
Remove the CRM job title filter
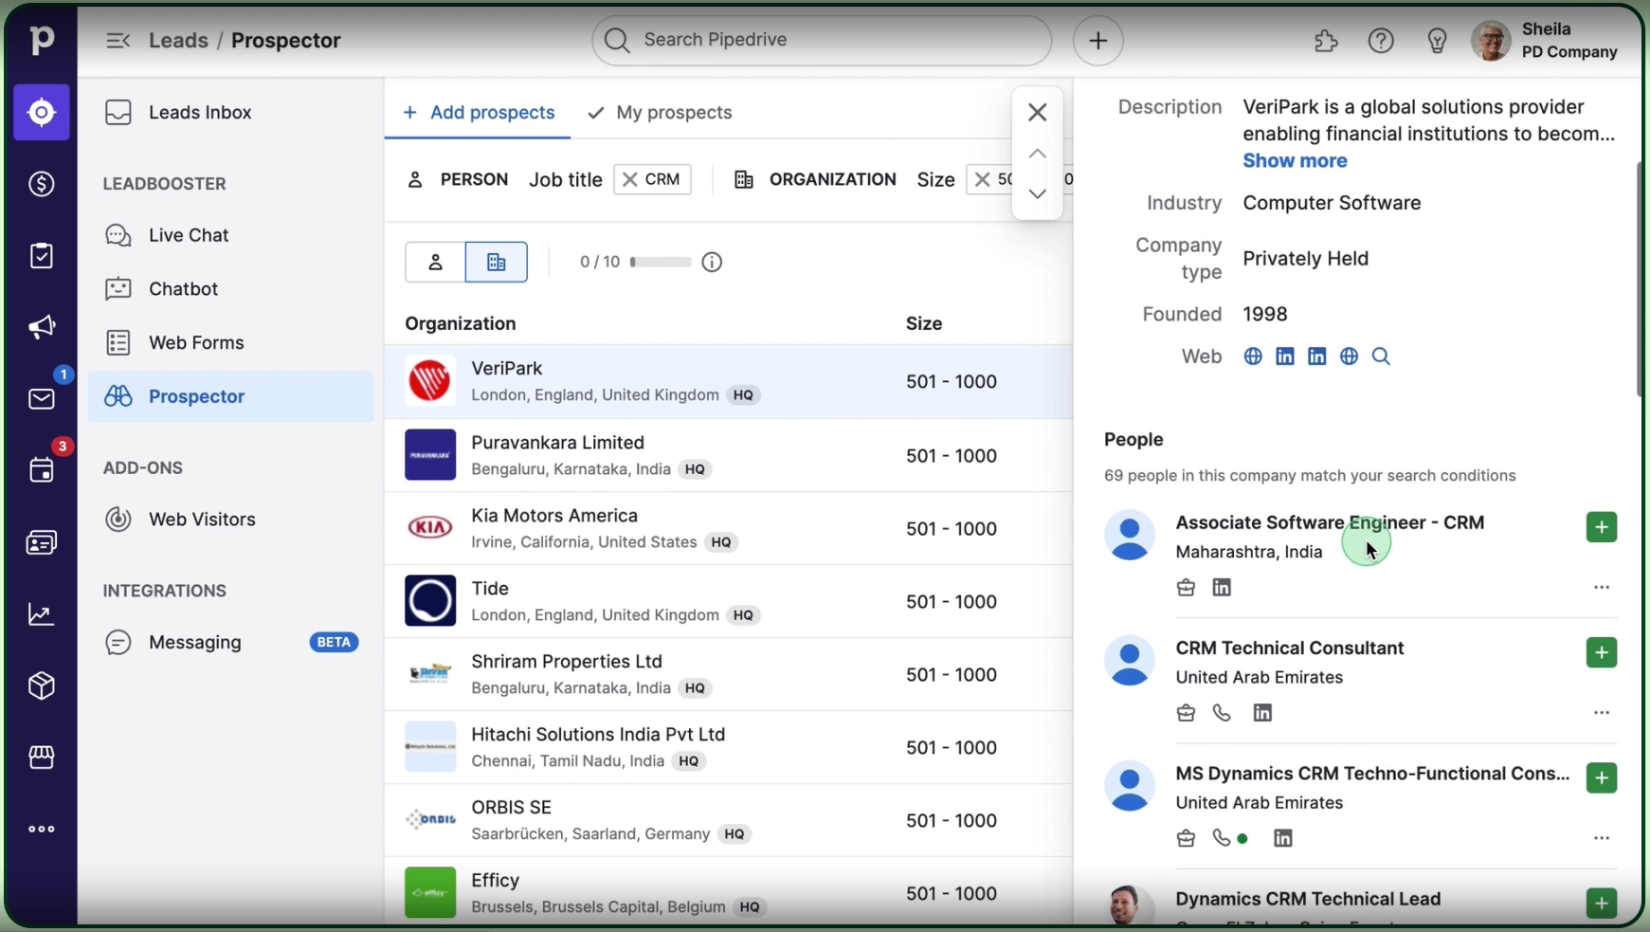click(630, 180)
